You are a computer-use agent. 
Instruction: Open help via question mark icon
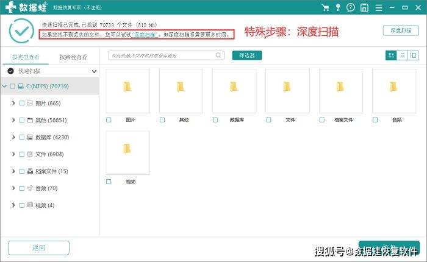(x=352, y=8)
